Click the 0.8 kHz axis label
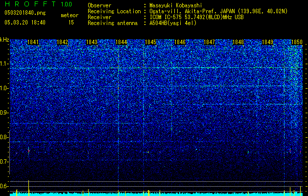 coord(4,137)
